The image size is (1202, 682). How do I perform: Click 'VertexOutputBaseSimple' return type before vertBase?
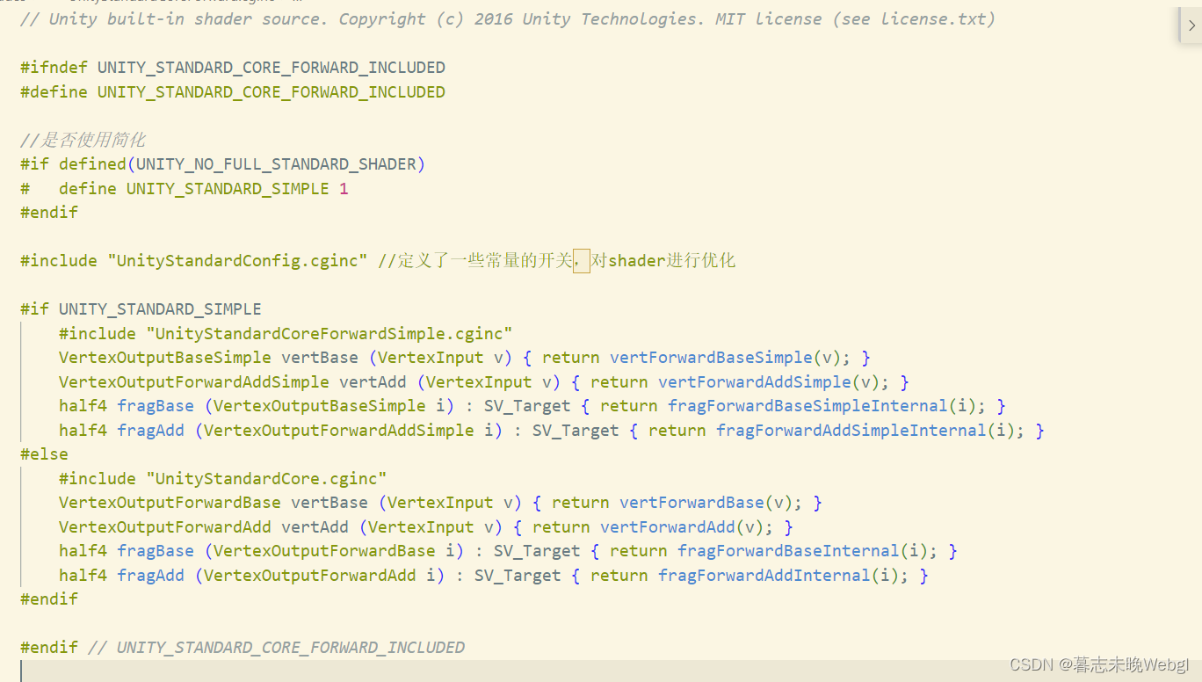(165, 358)
